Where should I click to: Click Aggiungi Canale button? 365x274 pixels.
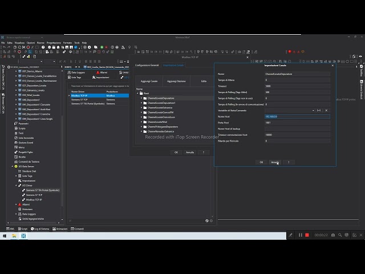coord(149,81)
